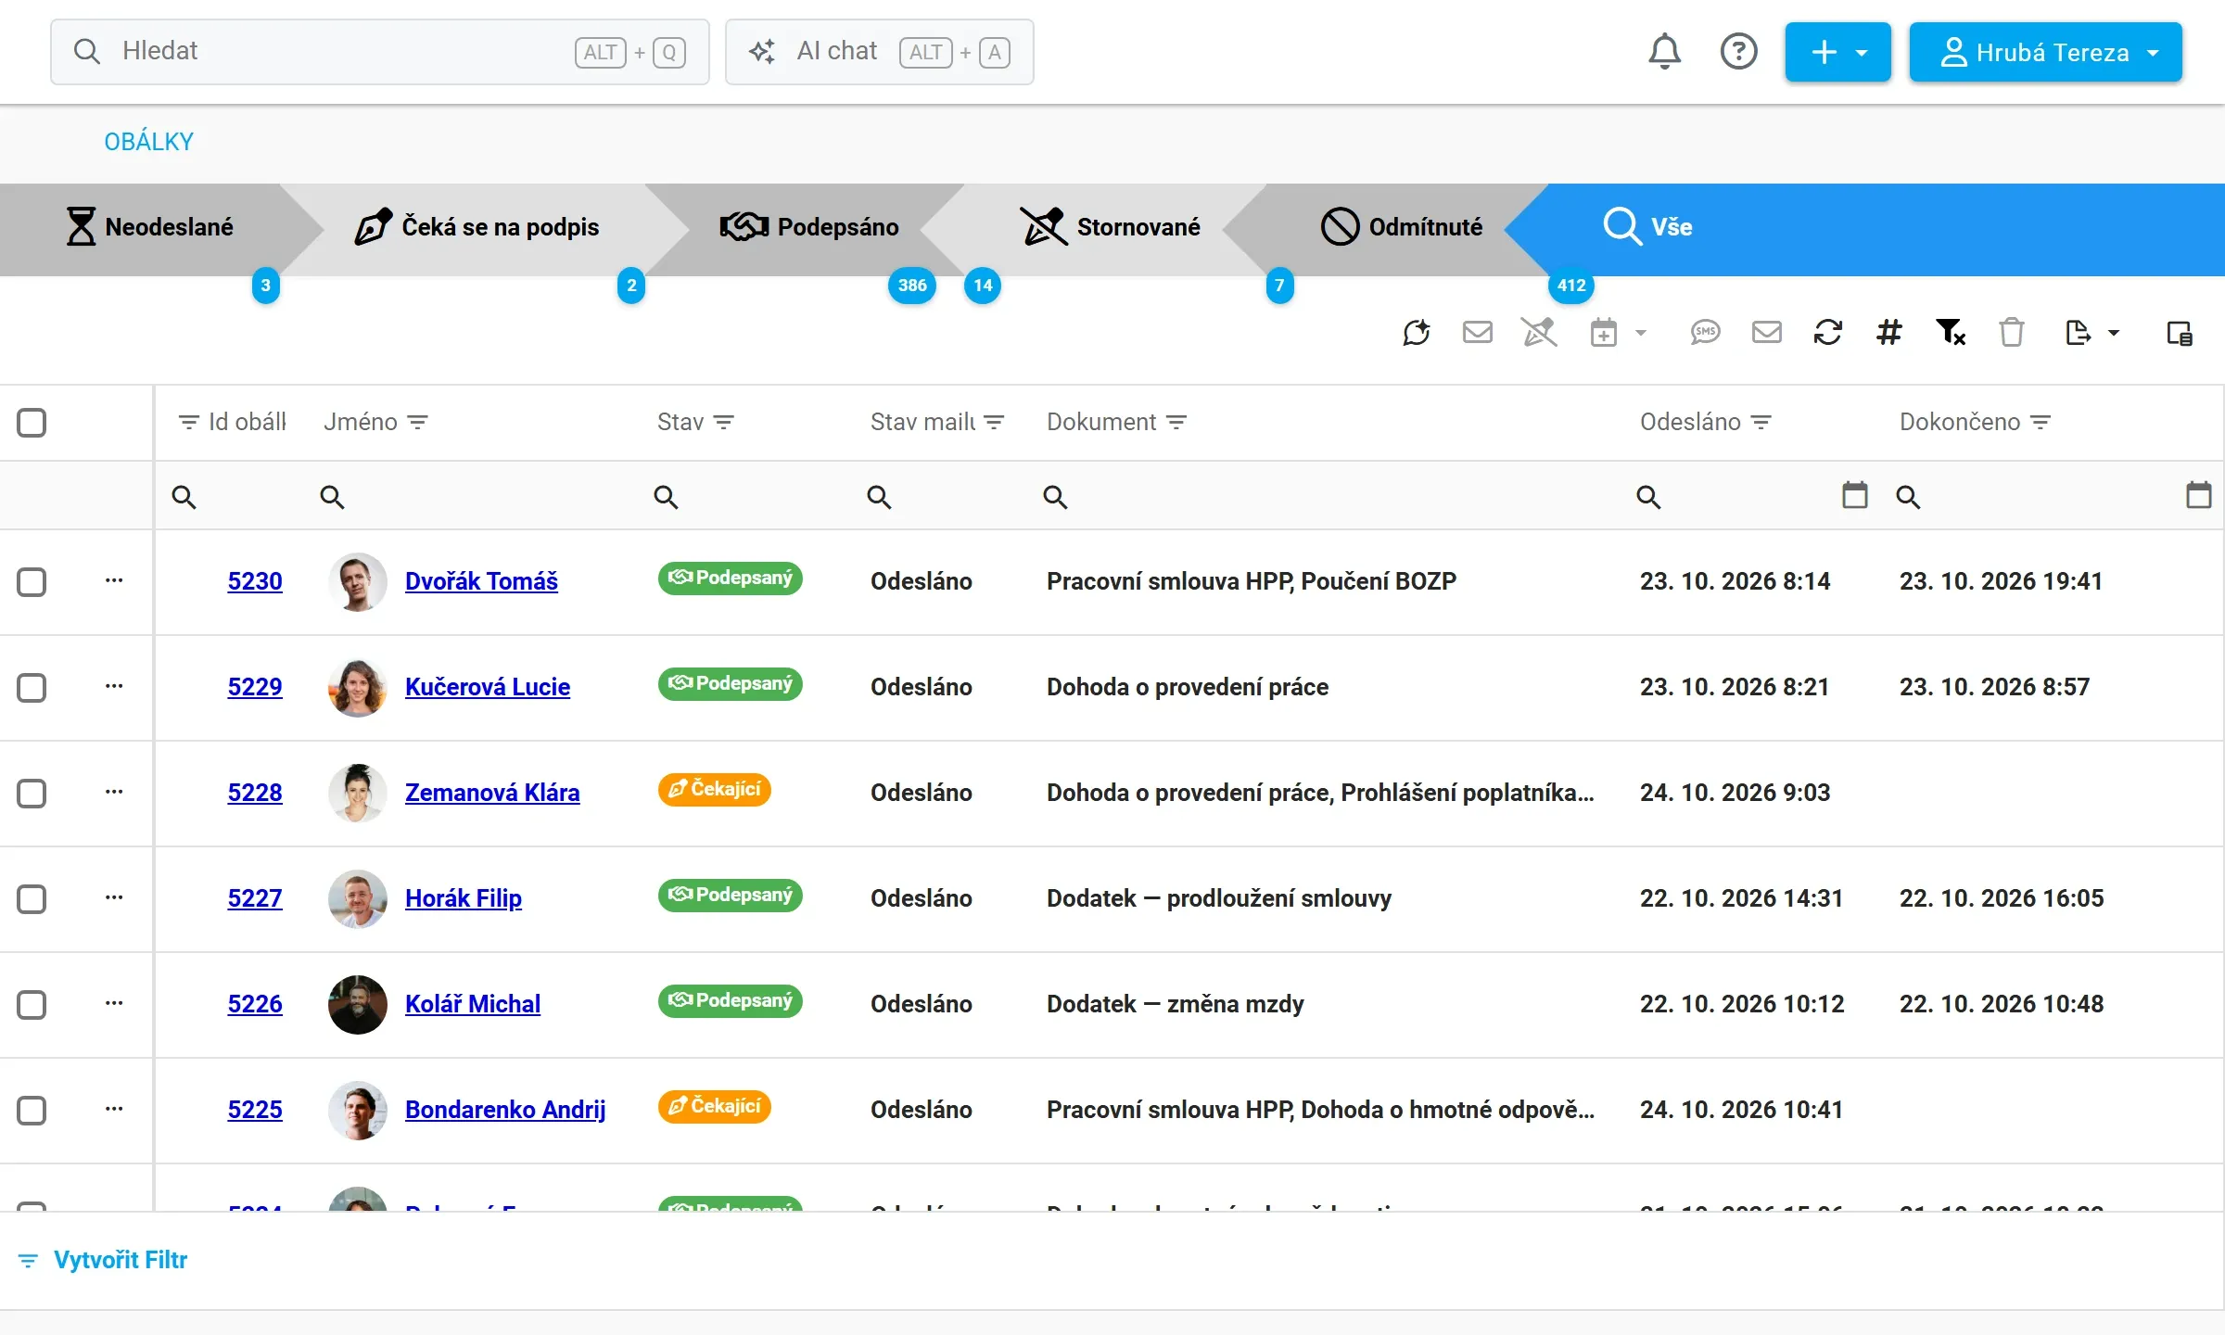This screenshot has width=2225, height=1335.
Task: Open Horák Filip profile link
Action: (464, 898)
